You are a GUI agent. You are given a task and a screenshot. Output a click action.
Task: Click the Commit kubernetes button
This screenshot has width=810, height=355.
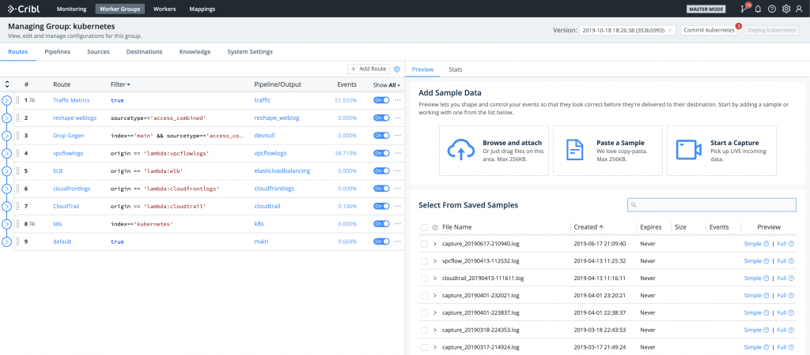[710, 30]
